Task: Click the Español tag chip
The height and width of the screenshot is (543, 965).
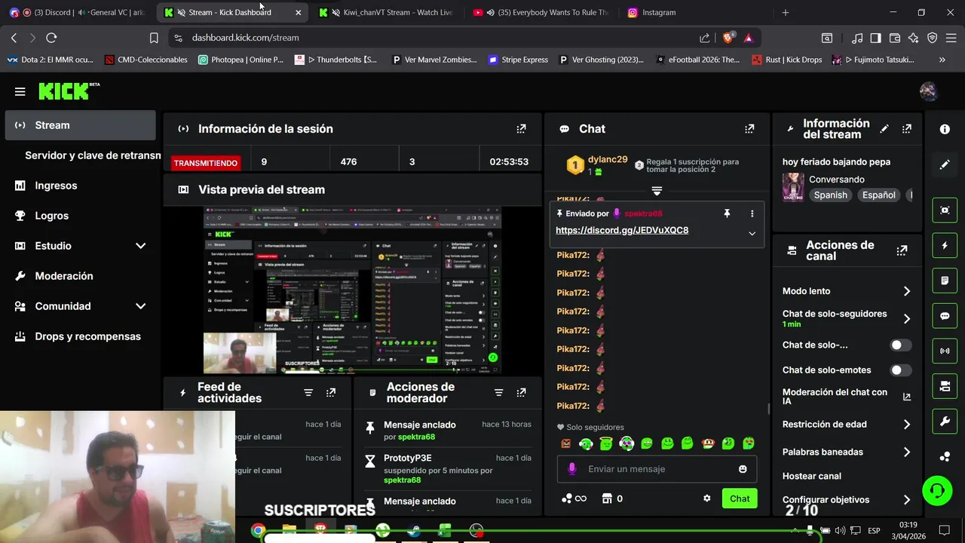Action: pyautogui.click(x=878, y=195)
